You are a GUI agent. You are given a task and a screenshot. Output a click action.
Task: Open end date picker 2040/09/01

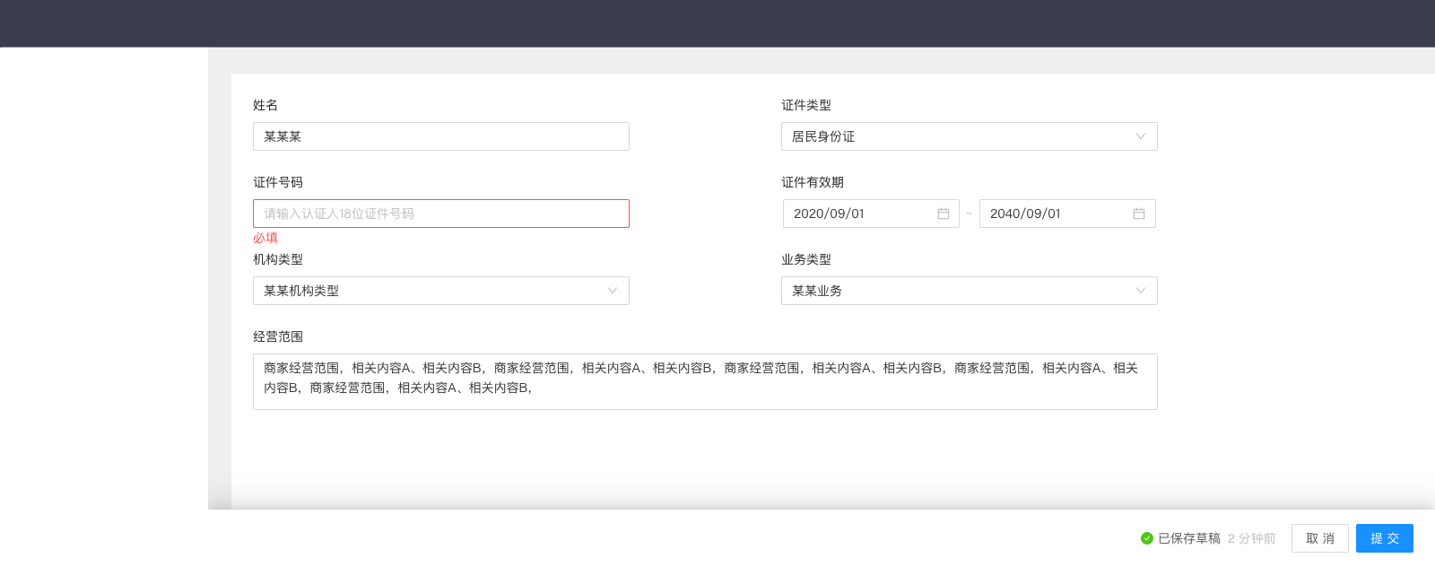click(1067, 214)
